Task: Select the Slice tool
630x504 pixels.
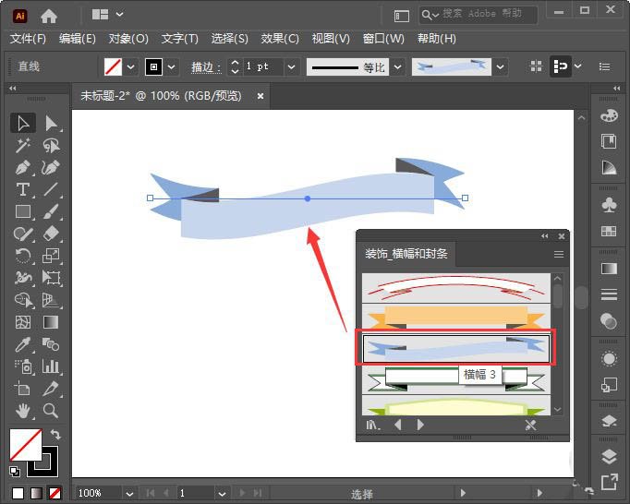Action: 51,389
